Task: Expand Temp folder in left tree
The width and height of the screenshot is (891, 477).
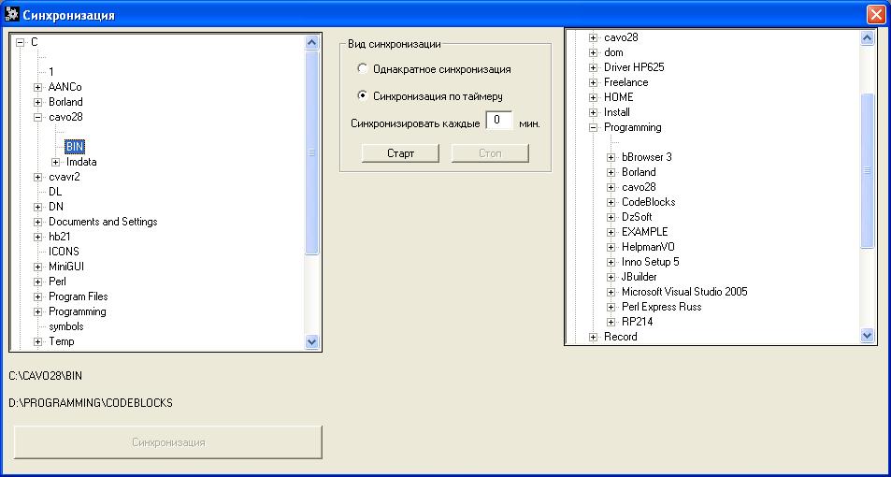Action: click(x=38, y=341)
